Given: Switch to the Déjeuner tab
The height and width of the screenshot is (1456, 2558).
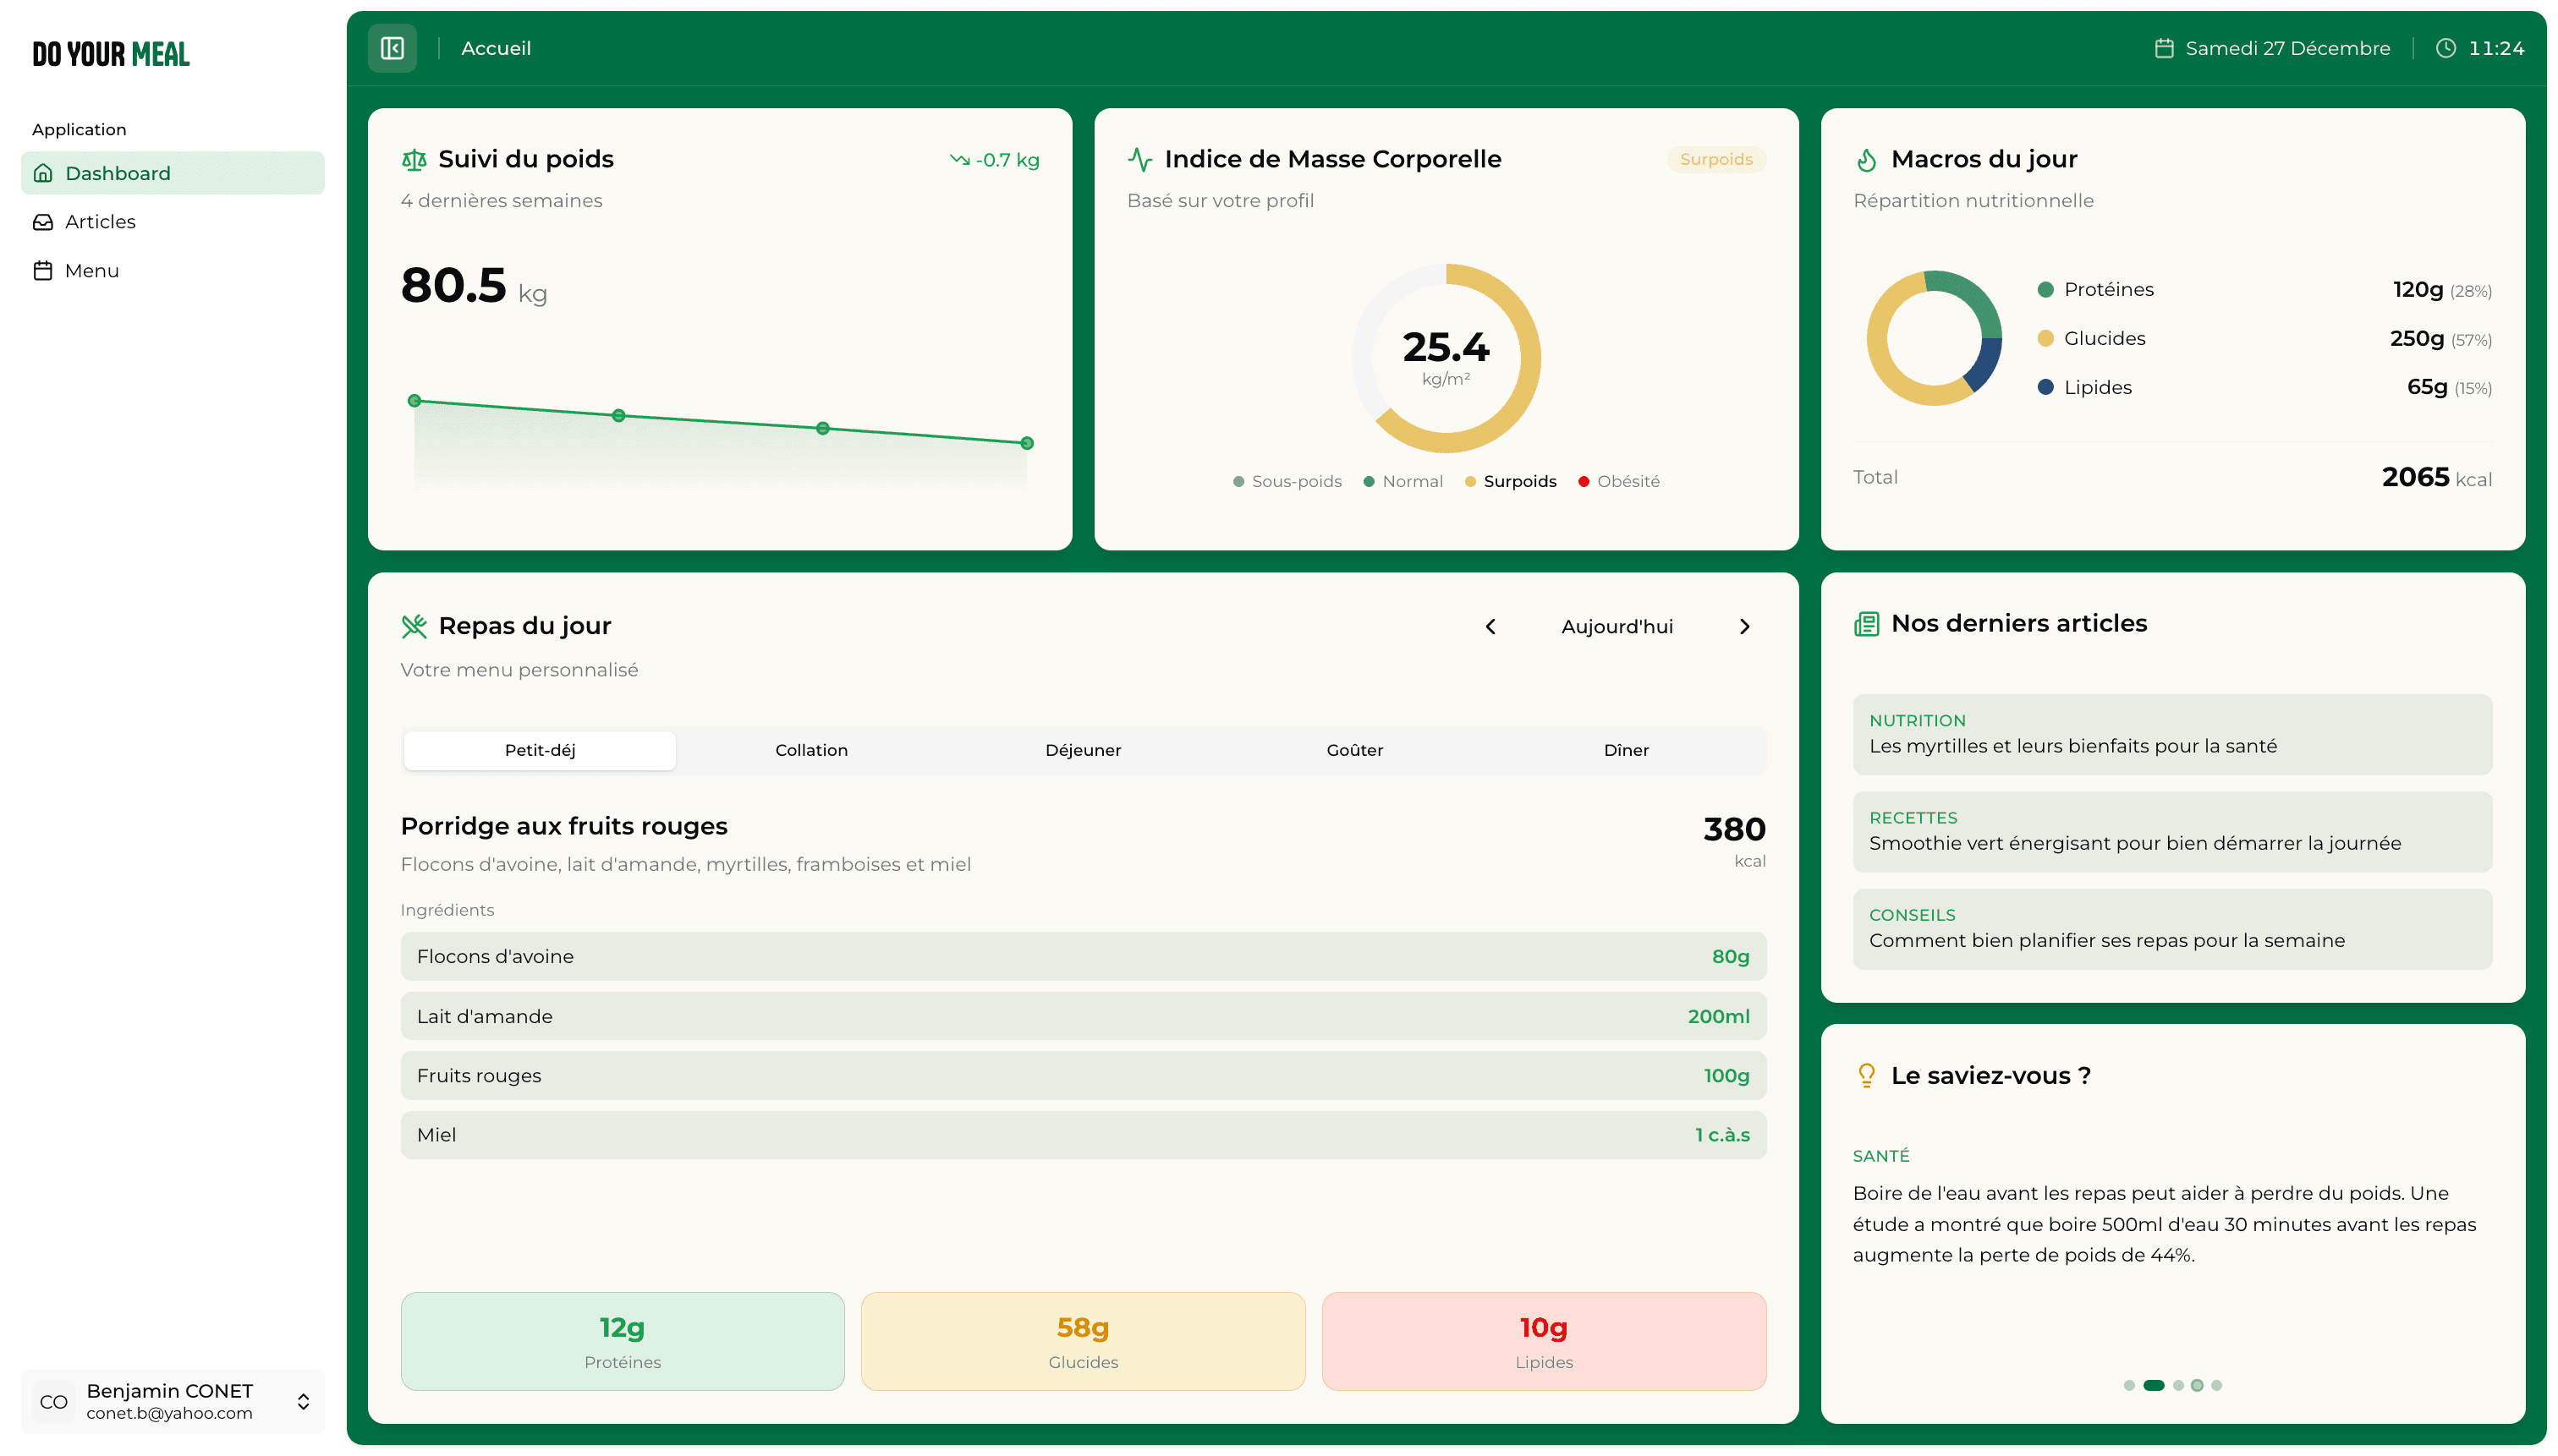Looking at the screenshot, I should coord(1083,749).
